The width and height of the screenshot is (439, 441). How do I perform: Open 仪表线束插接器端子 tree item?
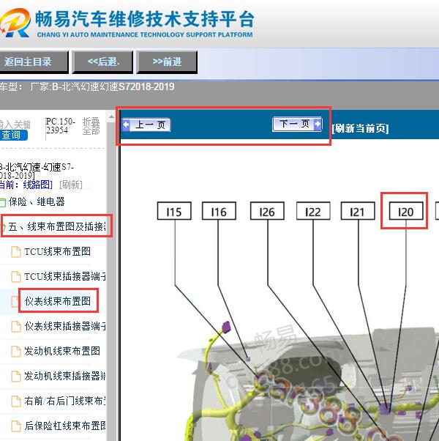coord(65,326)
